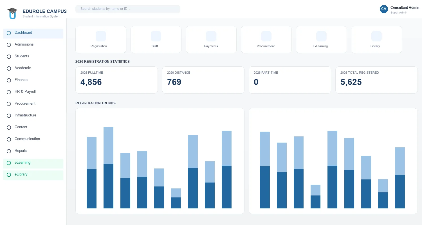This screenshot has height=225, width=422.
Task: Click the Academic circle icon in sidebar
Action: [9, 68]
